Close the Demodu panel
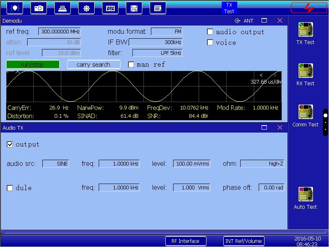Screen dimensions: 329x247 click(280, 21)
